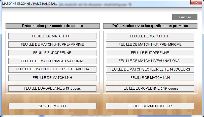This screenshot has height=117, width=204.
Task: Click the SUIVI DE MATCH button
Action: tap(52, 106)
